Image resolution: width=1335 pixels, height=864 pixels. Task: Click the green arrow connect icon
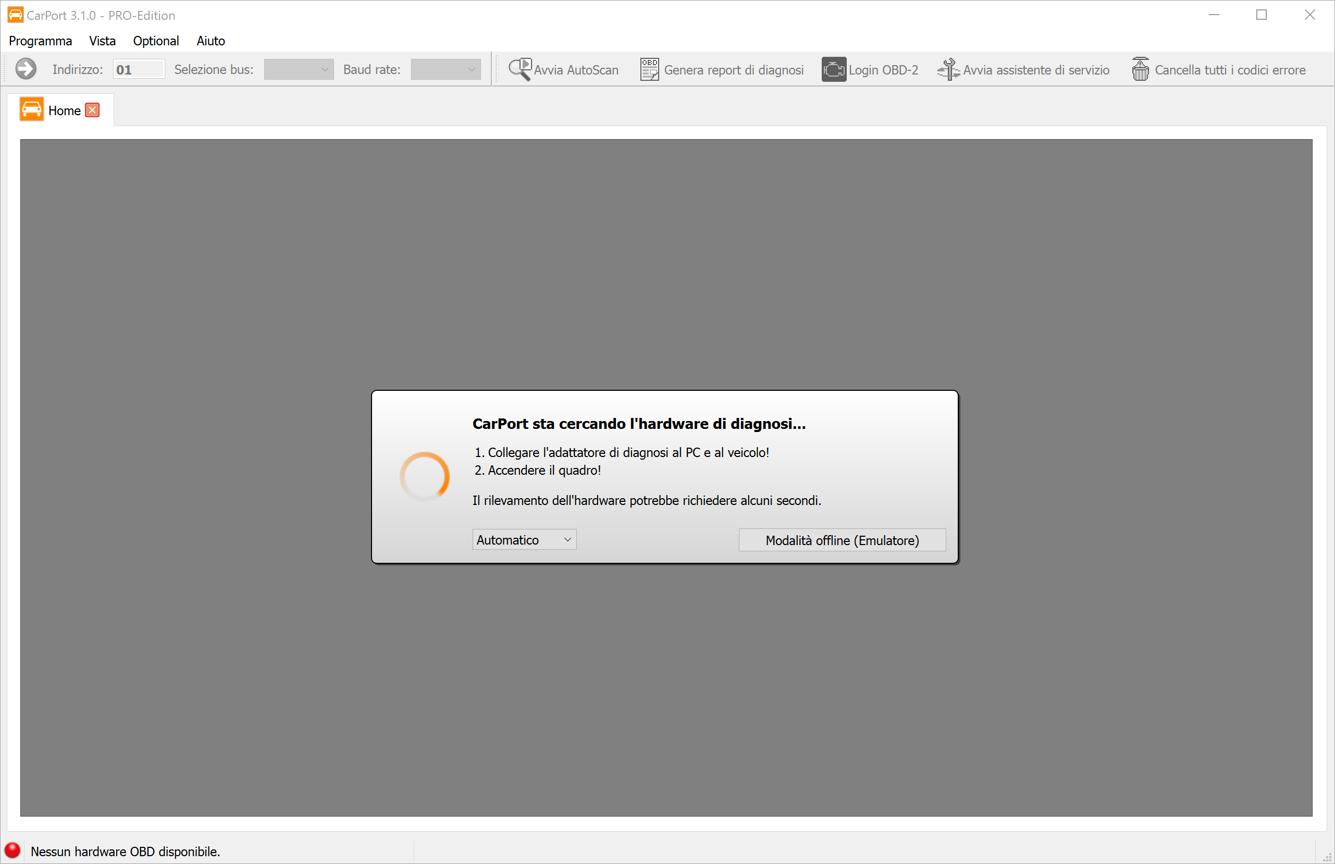pyautogui.click(x=26, y=70)
